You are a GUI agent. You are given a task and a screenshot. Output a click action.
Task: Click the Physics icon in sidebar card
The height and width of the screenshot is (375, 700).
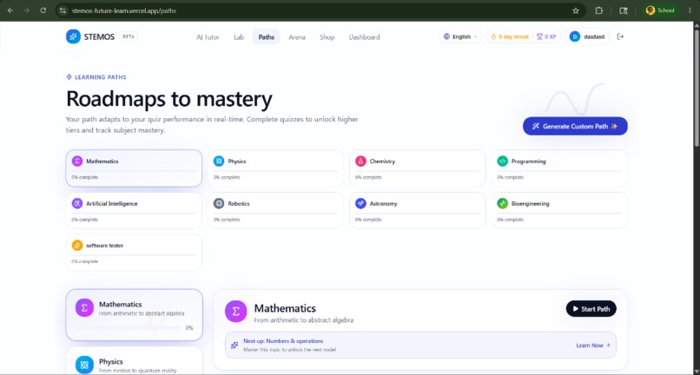pyautogui.click(x=84, y=365)
